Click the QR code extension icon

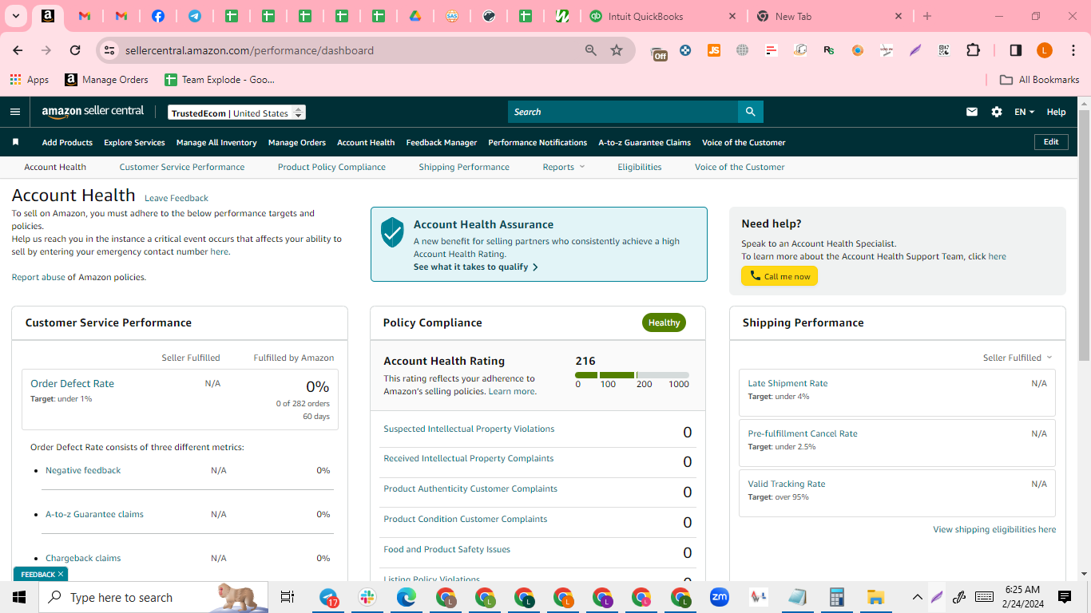[944, 50]
